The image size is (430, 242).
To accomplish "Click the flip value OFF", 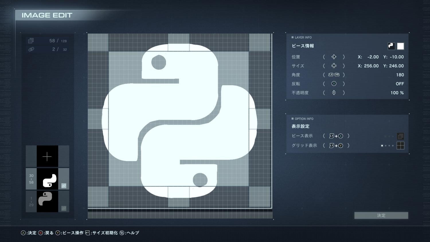I will tap(400, 84).
